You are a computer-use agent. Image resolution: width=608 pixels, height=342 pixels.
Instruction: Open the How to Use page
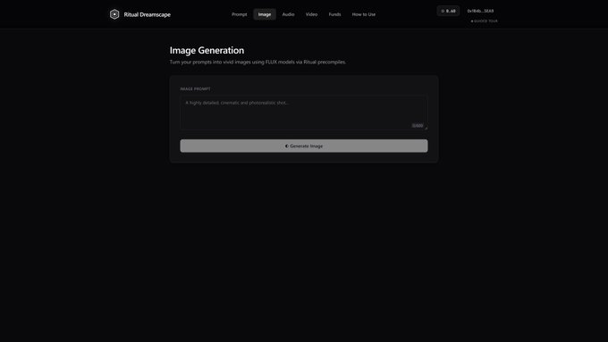(x=364, y=14)
